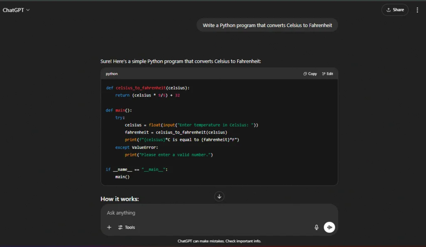Click the 'if __name__ == "__main__":' line
The image size is (426, 247).
pyautogui.click(x=136, y=169)
